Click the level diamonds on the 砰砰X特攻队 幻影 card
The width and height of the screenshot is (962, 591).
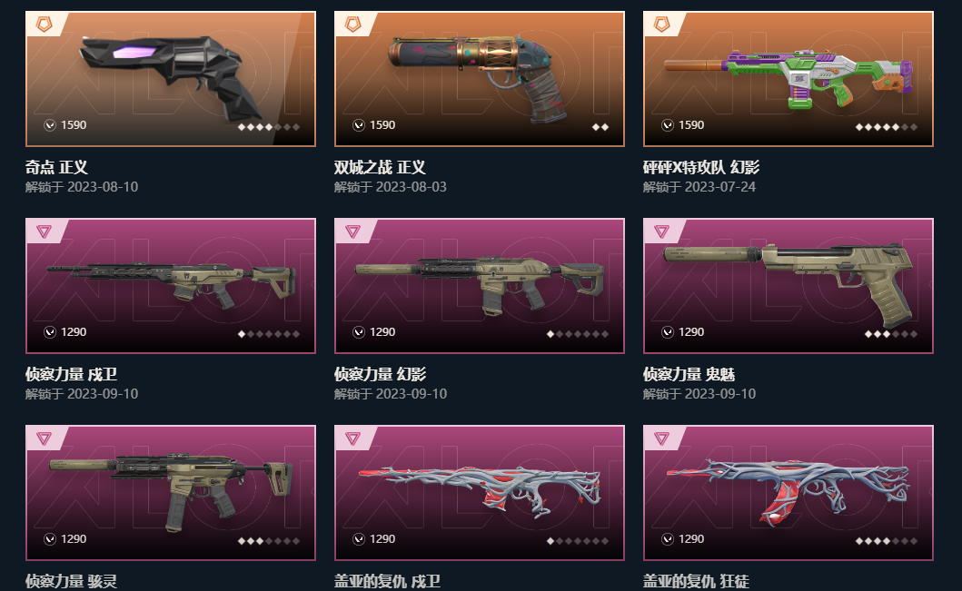pyautogui.click(x=887, y=127)
